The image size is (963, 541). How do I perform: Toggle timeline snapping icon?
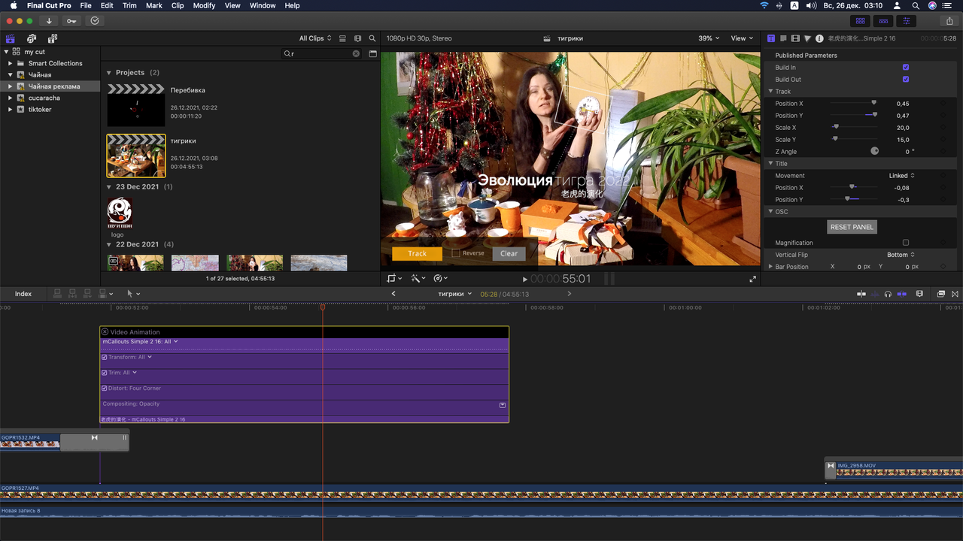pos(902,294)
